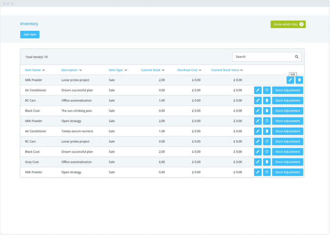This screenshot has height=235, width=330.
Task: Open Stock Adjustment for Grey Coat
Action: click(287, 162)
